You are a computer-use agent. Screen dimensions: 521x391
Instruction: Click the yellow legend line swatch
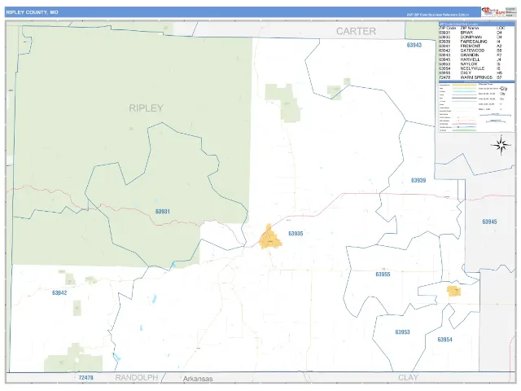pos(464,85)
